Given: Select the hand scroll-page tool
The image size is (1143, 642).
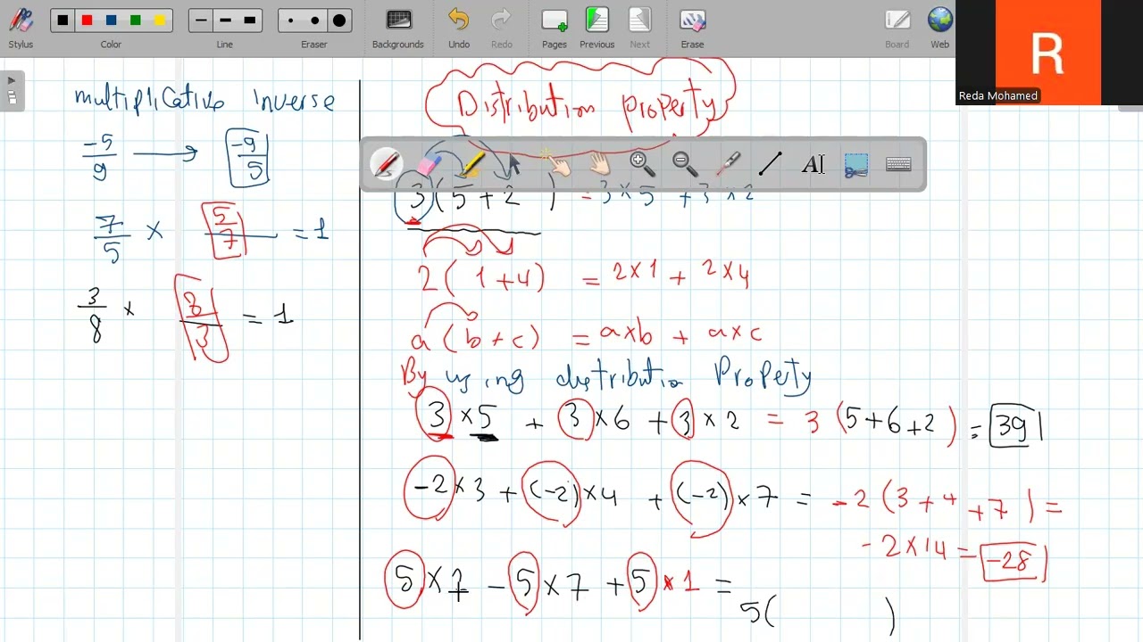Looking at the screenshot, I should tap(600, 164).
